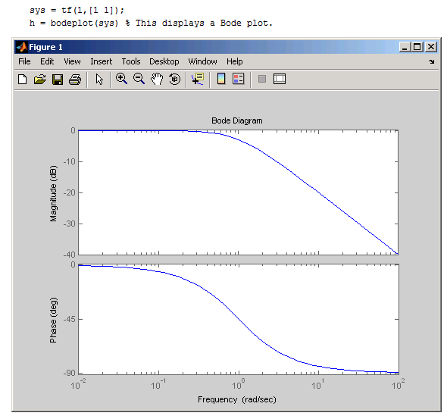The image size is (447, 416).
Task: Print the figure with the printer icon
Action: (x=75, y=80)
